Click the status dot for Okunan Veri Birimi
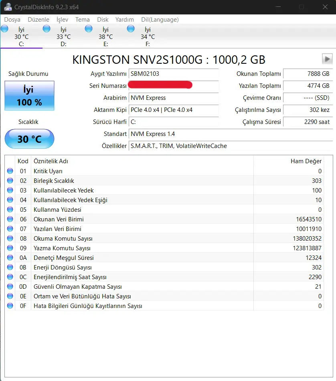 [x=10, y=219]
